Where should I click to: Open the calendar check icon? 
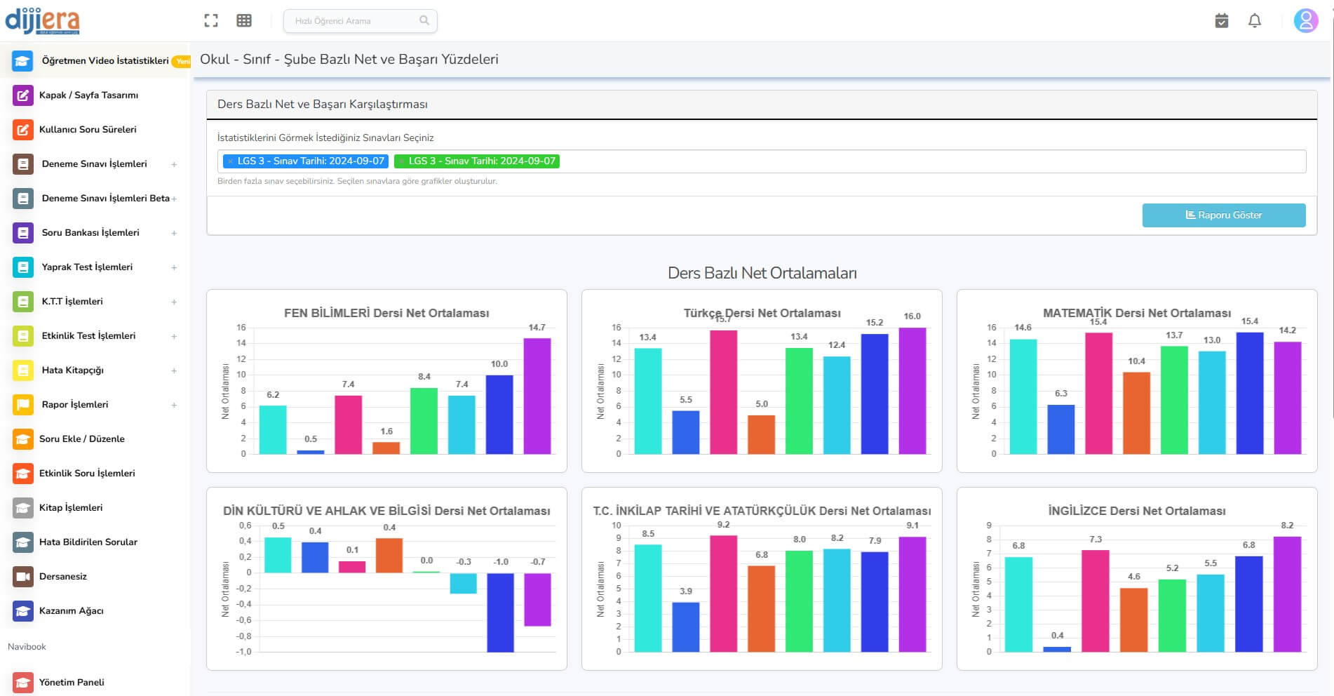click(x=1221, y=21)
